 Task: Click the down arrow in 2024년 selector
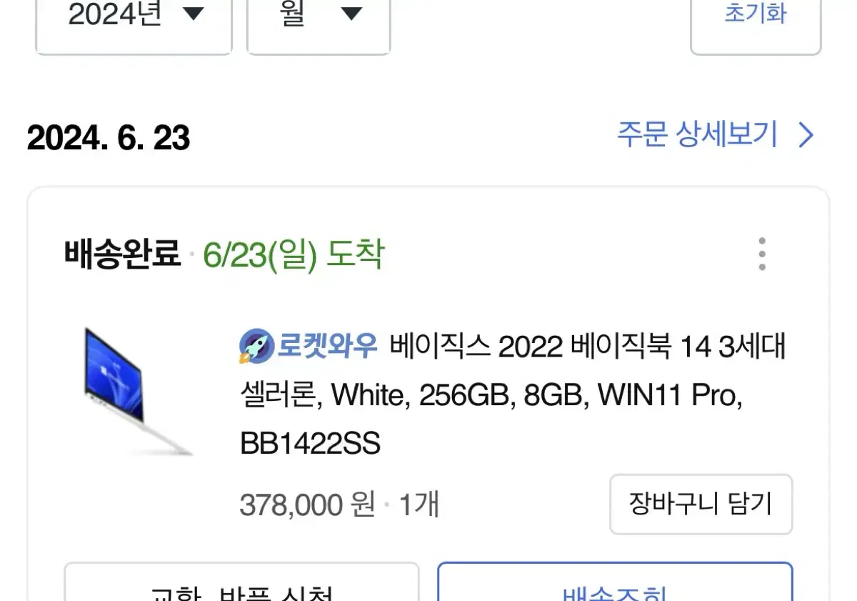click(194, 13)
